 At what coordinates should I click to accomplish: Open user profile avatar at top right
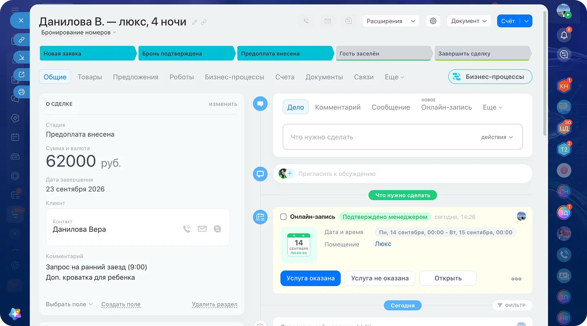coord(563,11)
